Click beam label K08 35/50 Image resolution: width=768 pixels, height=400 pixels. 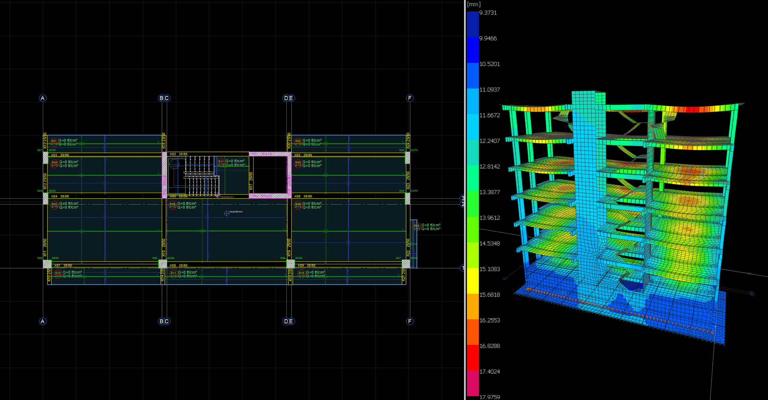[x=178, y=265]
